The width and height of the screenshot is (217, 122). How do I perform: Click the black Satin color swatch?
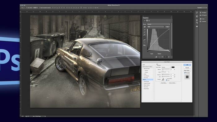[173, 67]
